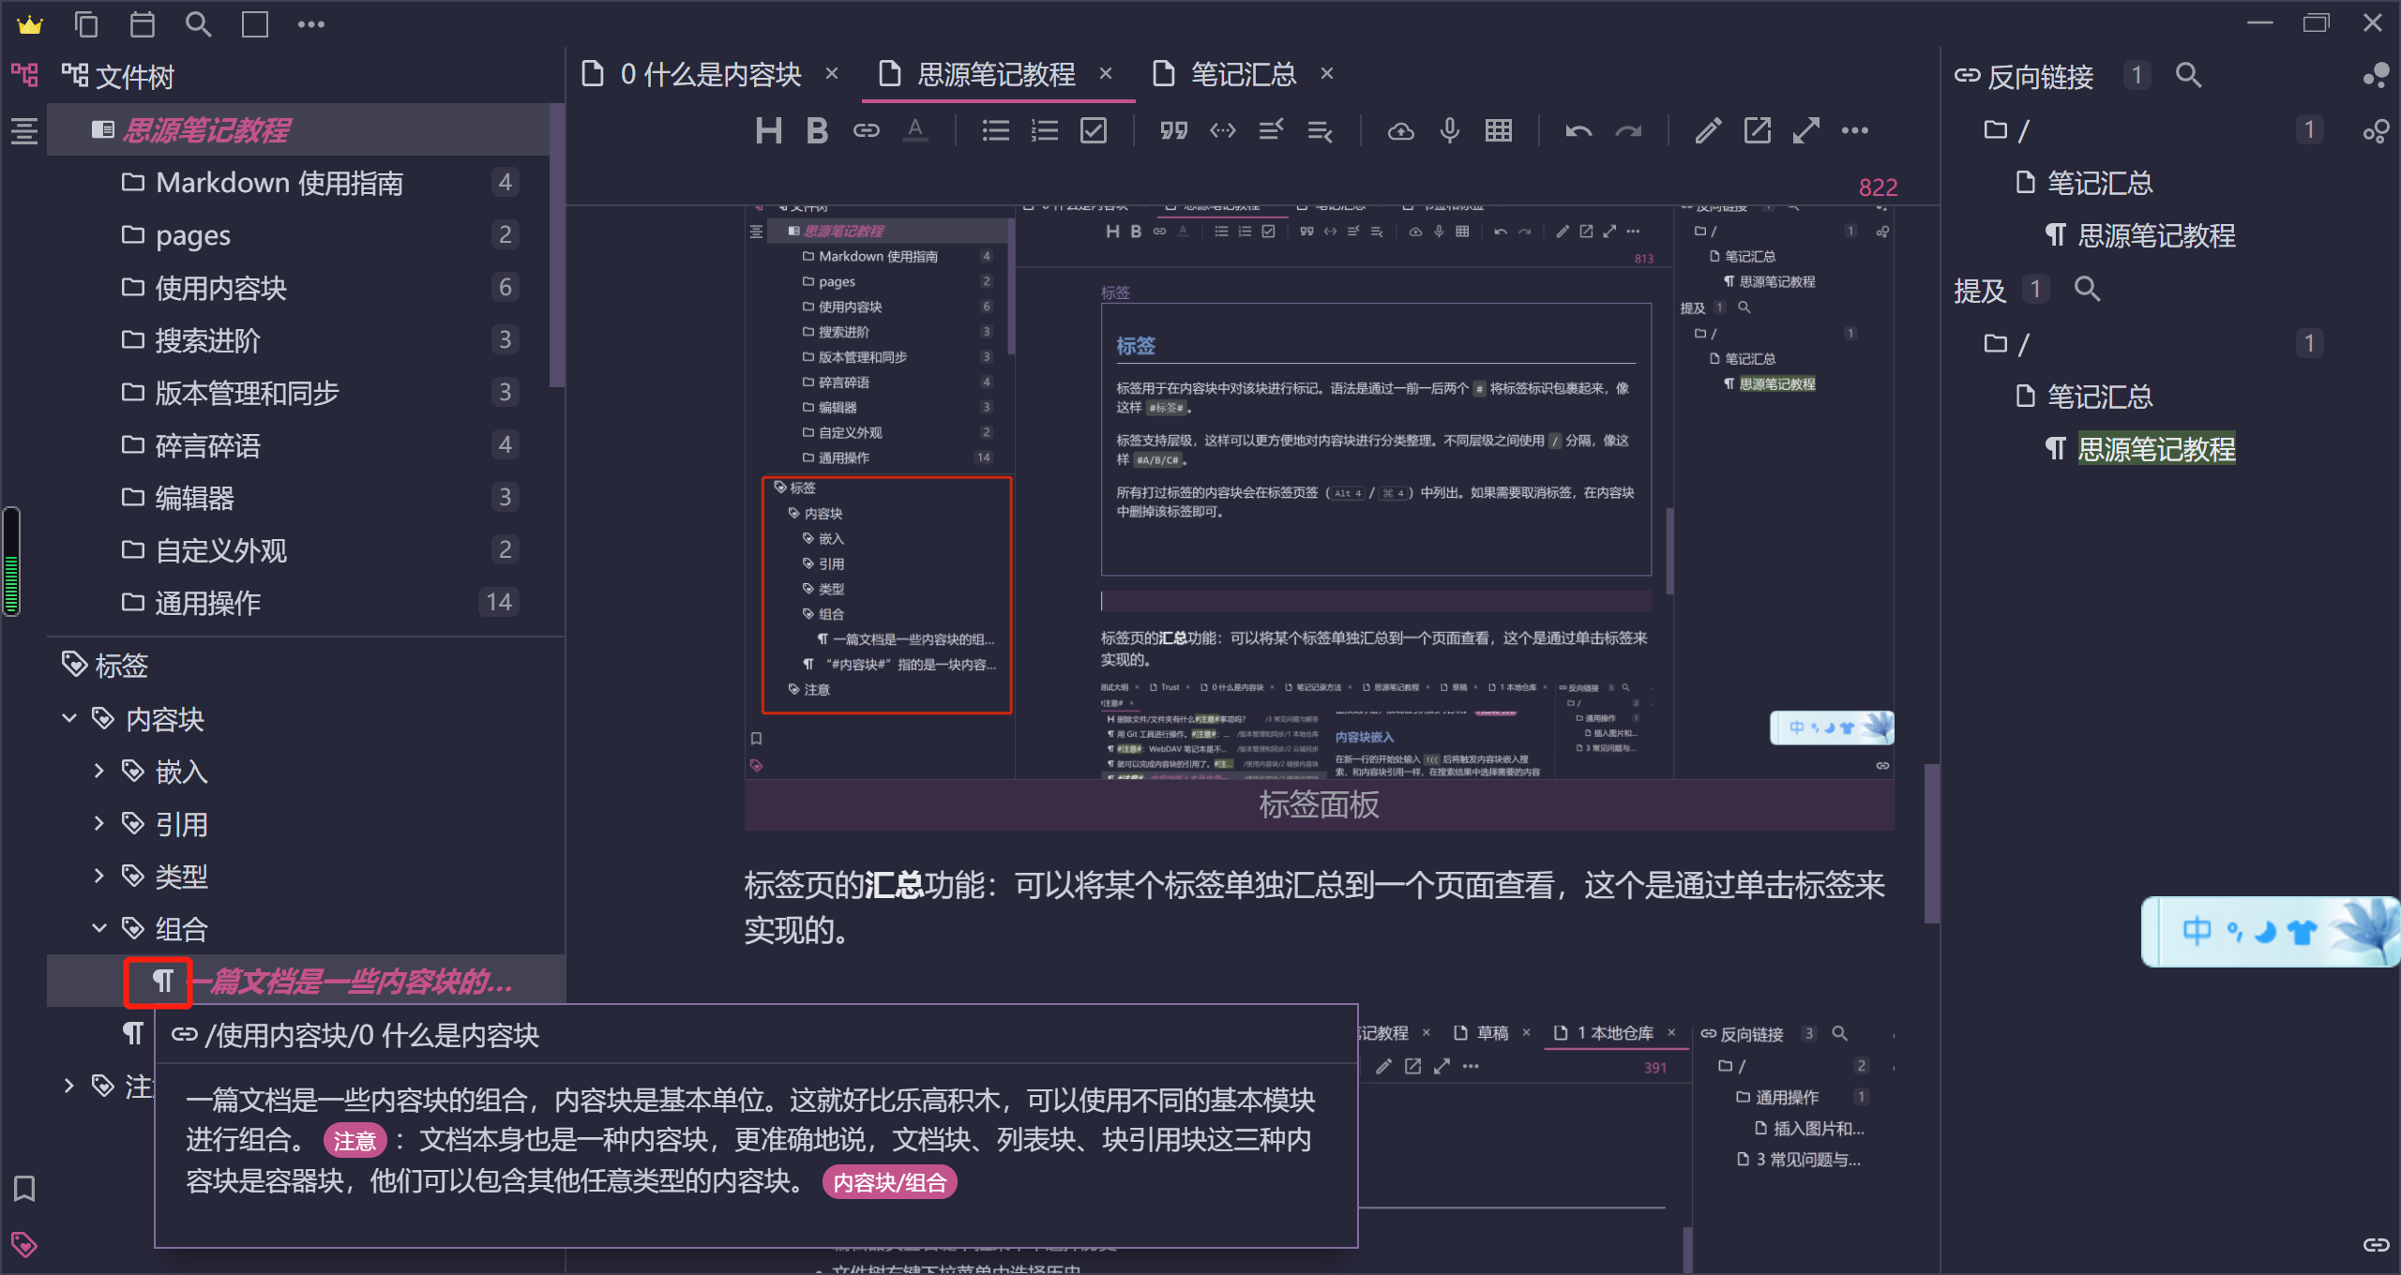Click the microphone recording icon

click(x=1449, y=131)
